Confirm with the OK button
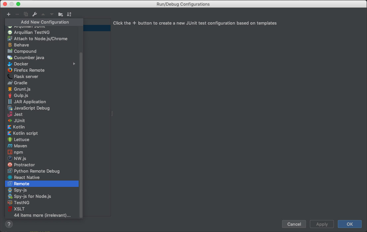The width and height of the screenshot is (367, 232). click(350, 224)
